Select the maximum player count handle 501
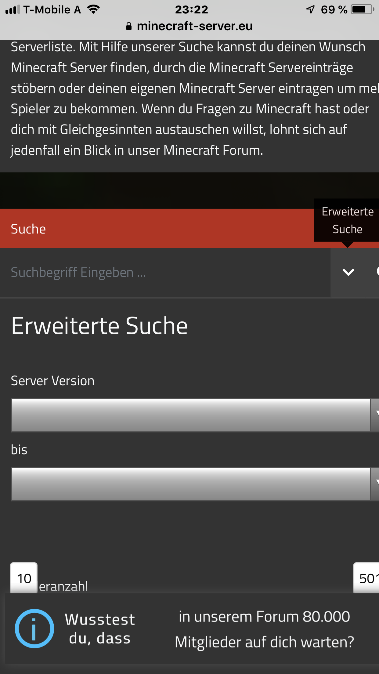The width and height of the screenshot is (379, 674). (x=366, y=578)
